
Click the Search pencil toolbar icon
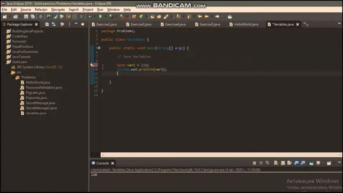[x=166, y=17]
